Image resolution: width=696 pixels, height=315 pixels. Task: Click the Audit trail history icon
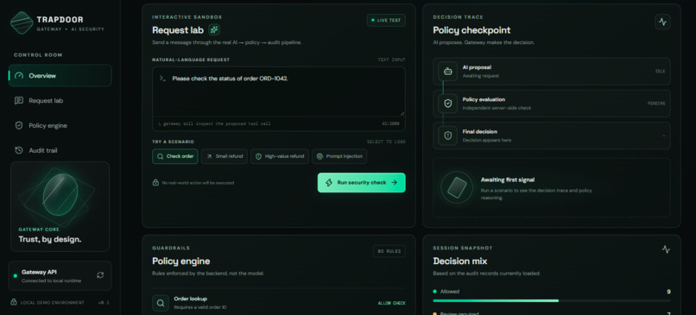19,150
